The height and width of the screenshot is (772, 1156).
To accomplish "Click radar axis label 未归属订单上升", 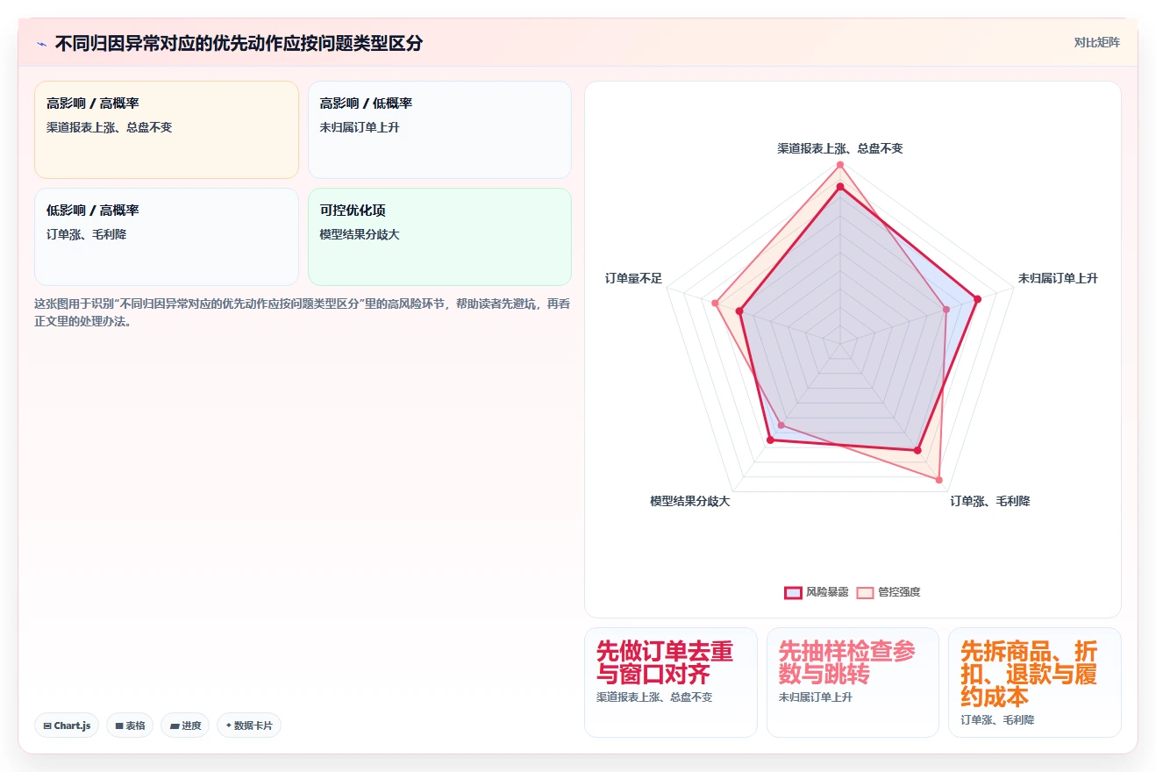I will [1058, 278].
